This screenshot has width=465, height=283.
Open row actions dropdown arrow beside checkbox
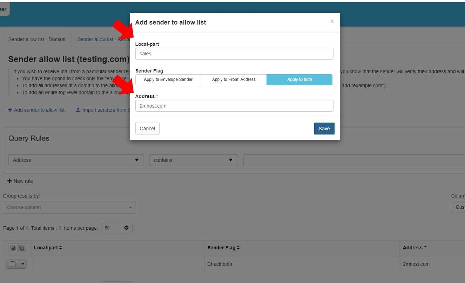[x=23, y=264]
